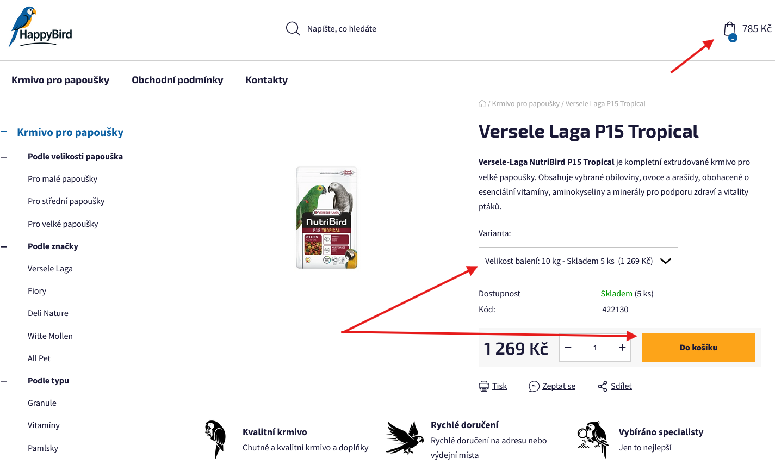Click the NutriBird product image
The image size is (775, 464).
327,218
